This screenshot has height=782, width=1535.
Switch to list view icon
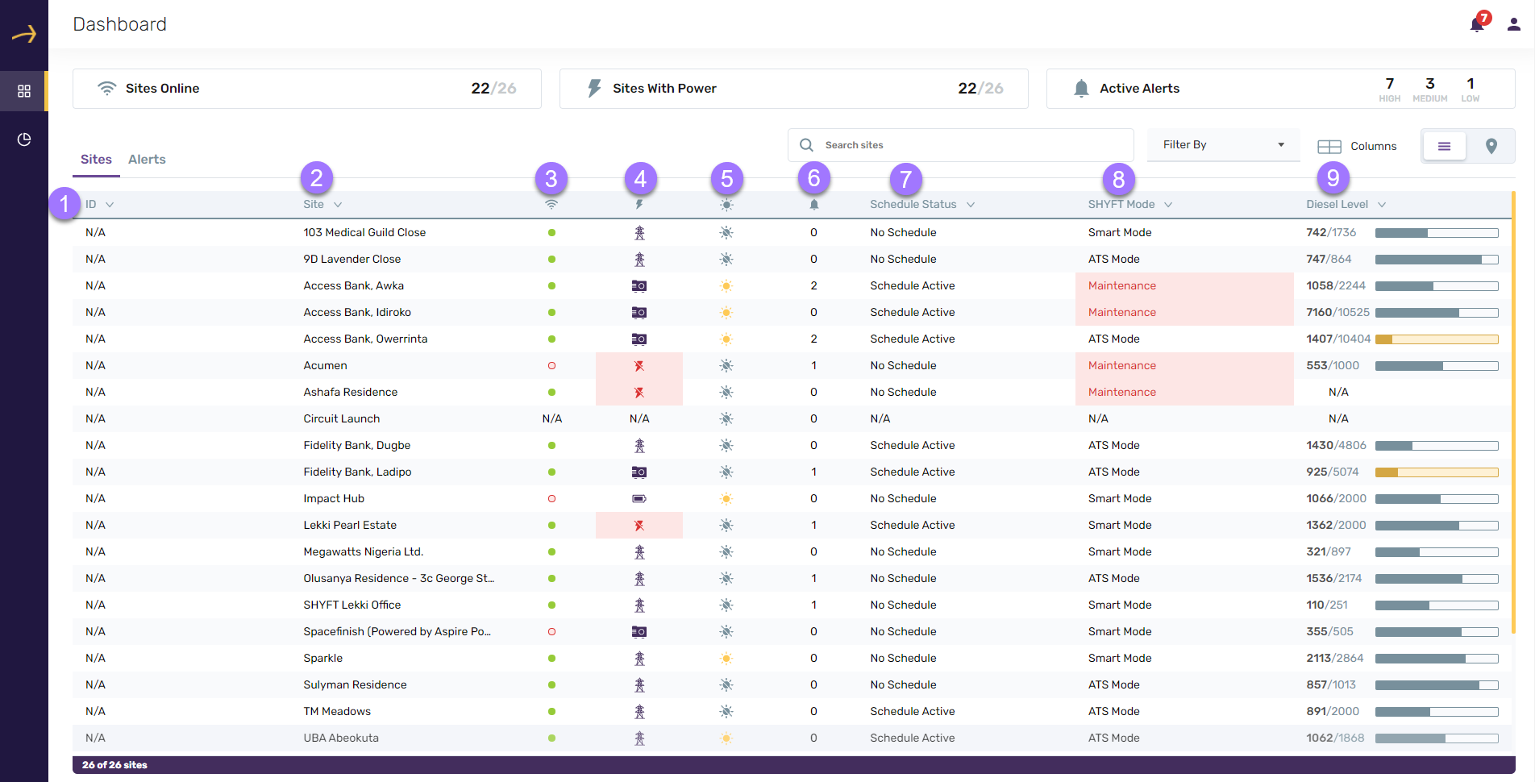[x=1444, y=146]
